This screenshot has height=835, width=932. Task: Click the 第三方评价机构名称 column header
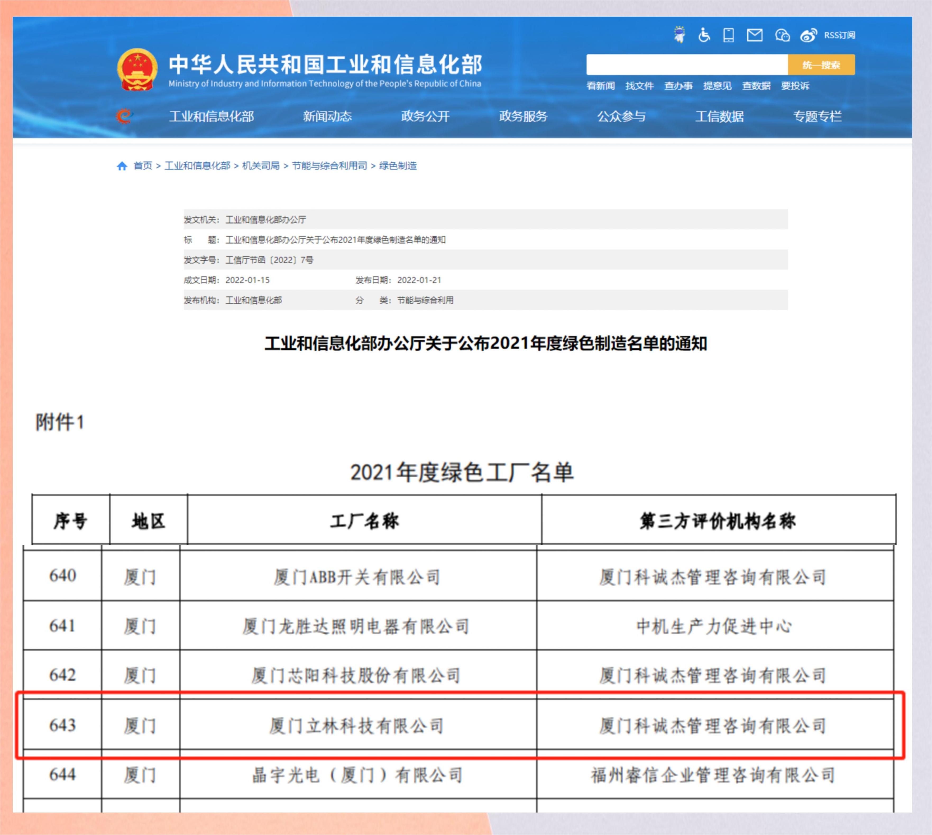[719, 521]
